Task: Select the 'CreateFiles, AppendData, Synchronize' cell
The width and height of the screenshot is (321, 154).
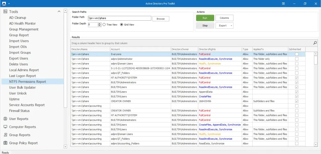Action: [x=220, y=125]
